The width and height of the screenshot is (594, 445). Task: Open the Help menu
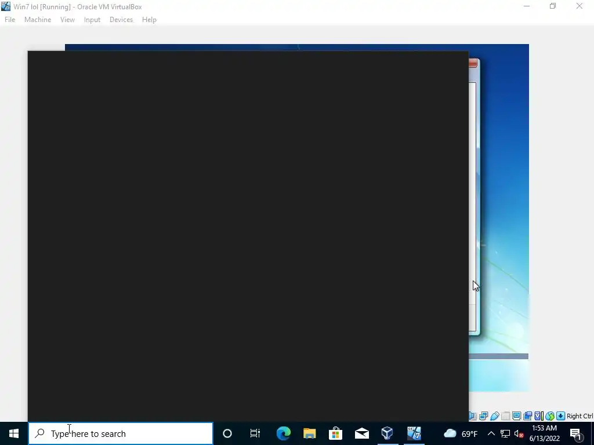(149, 20)
